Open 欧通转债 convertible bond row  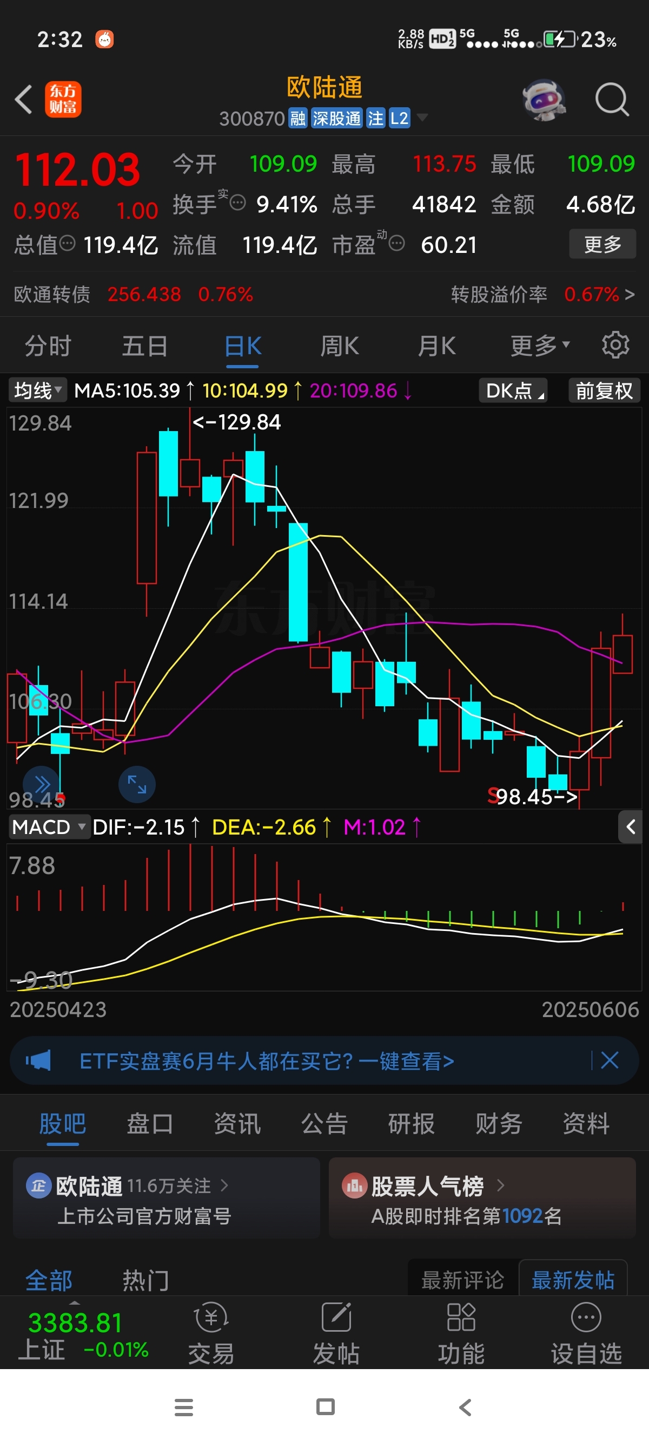coord(134,294)
